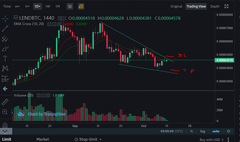Select the zoom in tool
Viewport: 240px width, 142px height.
[5, 112]
